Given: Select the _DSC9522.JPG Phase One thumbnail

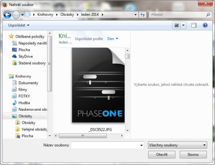Looking at the screenshot, I should tap(98, 85).
